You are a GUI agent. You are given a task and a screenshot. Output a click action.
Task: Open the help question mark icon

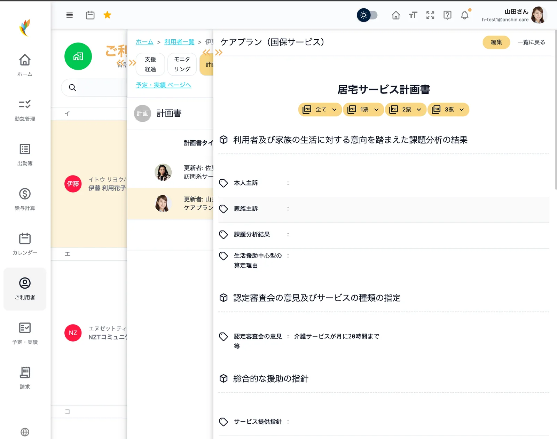click(x=447, y=15)
